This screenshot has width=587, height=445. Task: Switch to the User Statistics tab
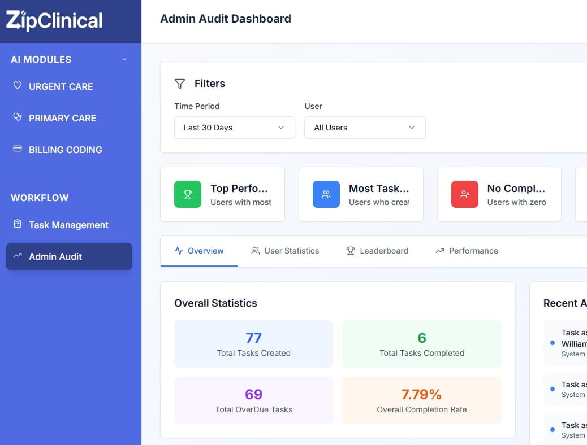pos(285,251)
